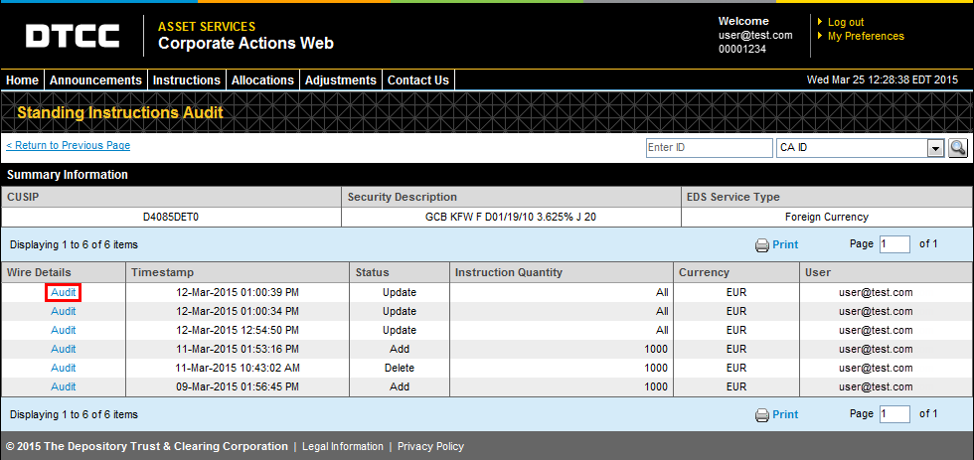Click the Log out link
This screenshot has height=460, width=974.
845,22
